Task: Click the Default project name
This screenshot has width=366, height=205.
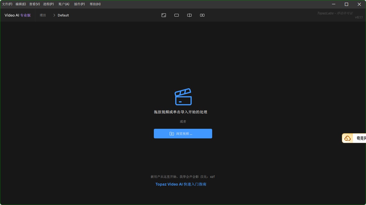Action: pyautogui.click(x=63, y=15)
